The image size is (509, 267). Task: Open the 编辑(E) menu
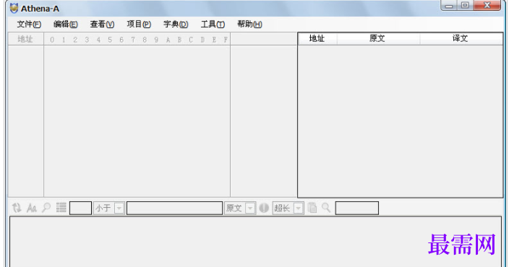coord(66,25)
